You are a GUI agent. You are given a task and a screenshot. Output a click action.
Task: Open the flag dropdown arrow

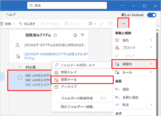pos(95,24)
